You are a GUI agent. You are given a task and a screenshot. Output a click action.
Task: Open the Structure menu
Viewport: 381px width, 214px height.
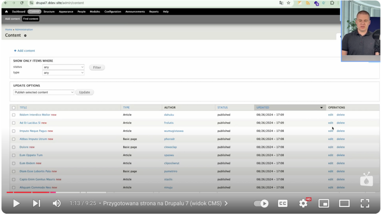click(49, 12)
